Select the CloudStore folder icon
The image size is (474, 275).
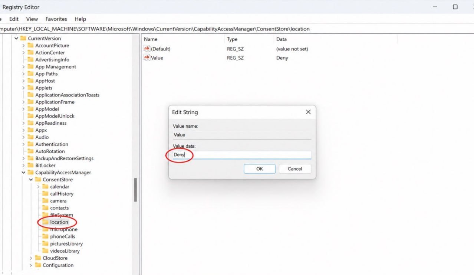point(38,258)
